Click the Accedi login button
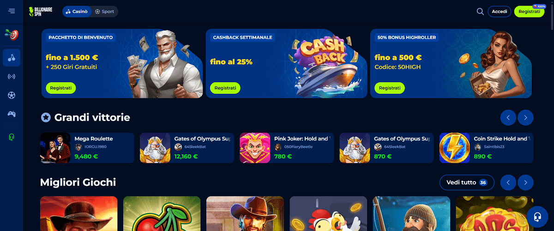 [500, 12]
